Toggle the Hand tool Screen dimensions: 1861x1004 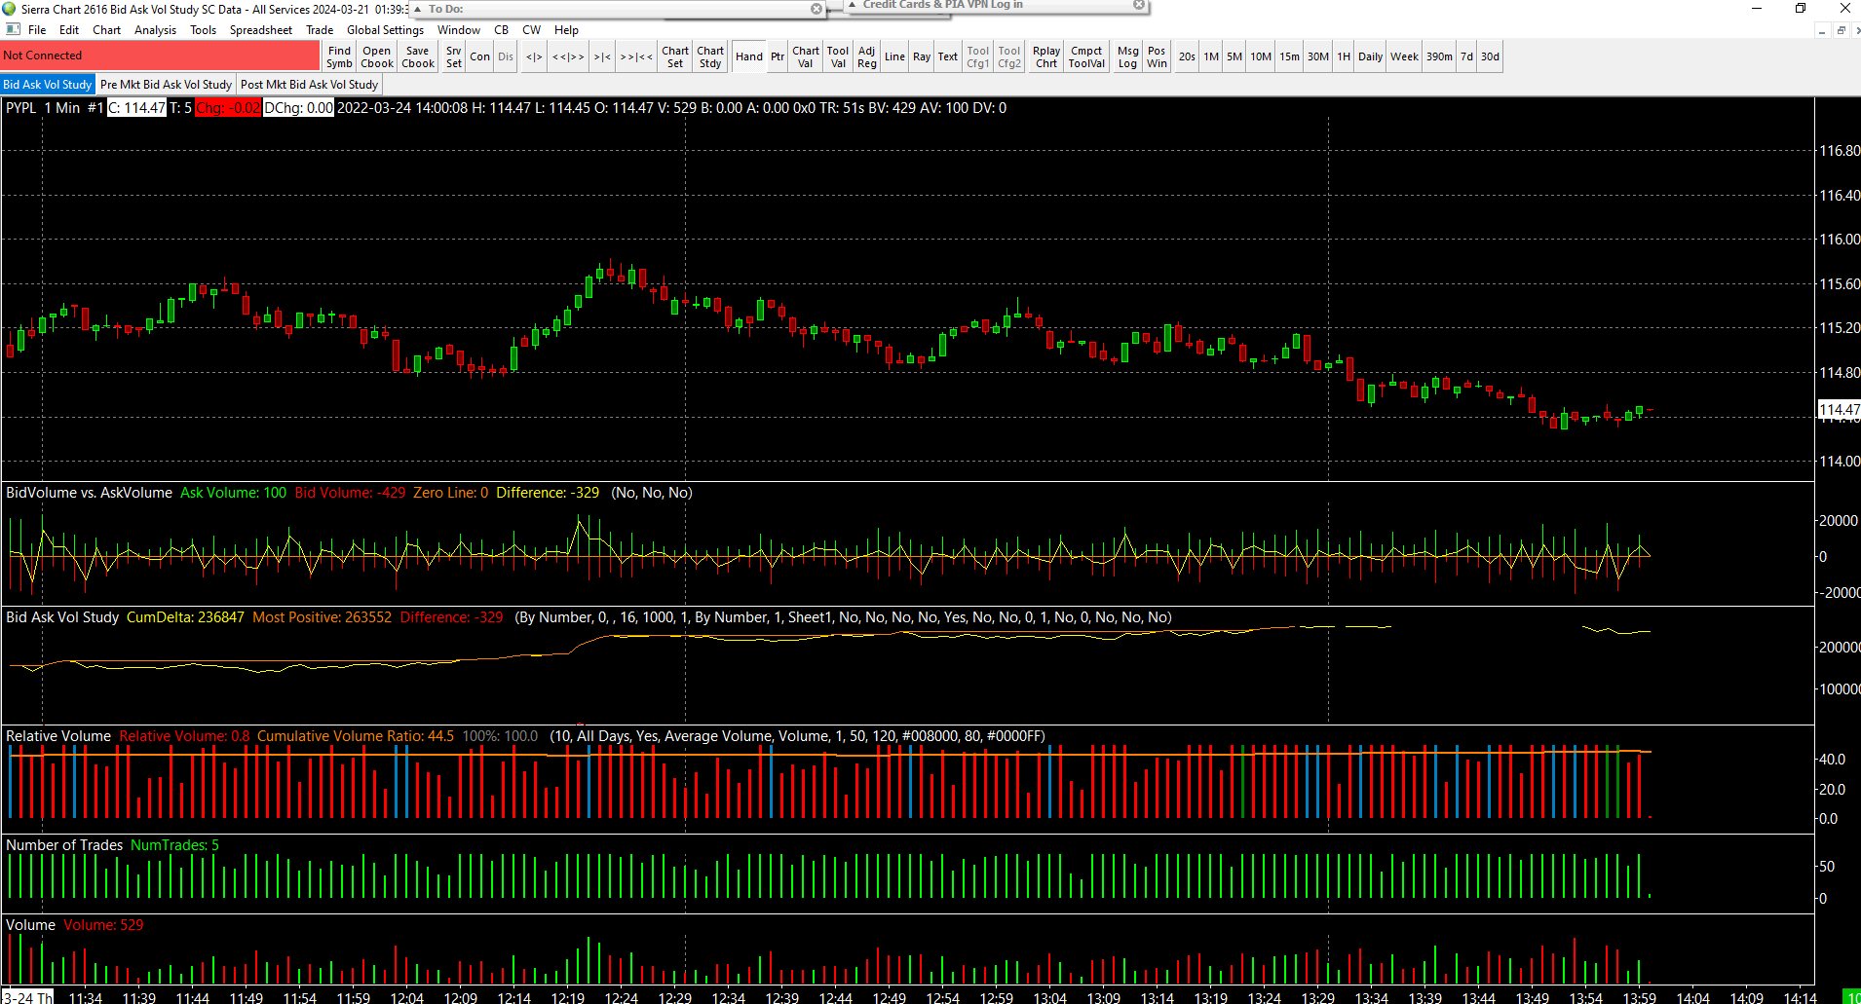point(749,56)
